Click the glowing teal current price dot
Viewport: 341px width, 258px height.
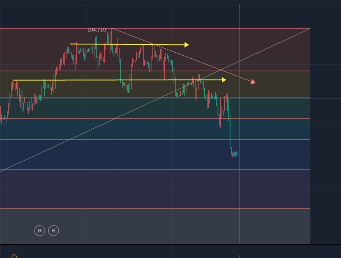click(x=235, y=154)
